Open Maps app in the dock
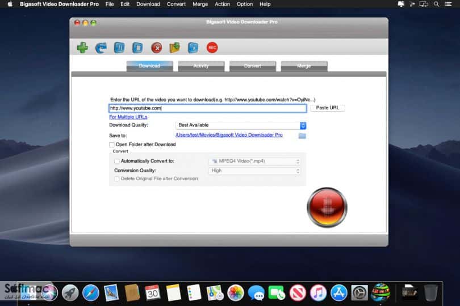The width and height of the screenshot is (460, 306). coord(215,293)
